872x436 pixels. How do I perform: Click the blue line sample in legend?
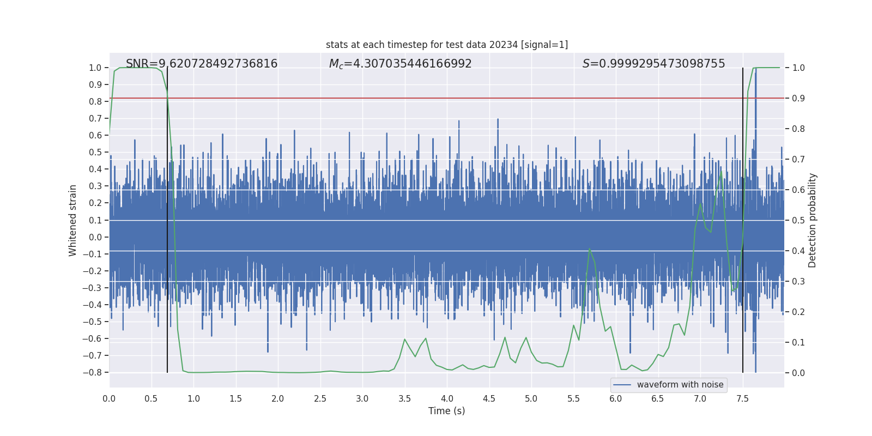[x=622, y=385]
